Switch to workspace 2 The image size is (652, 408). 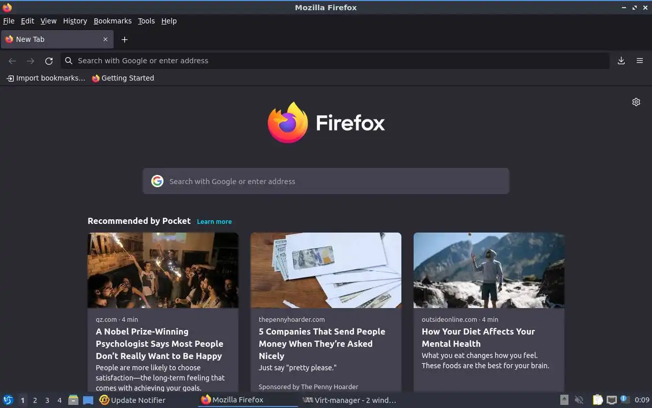click(x=35, y=400)
